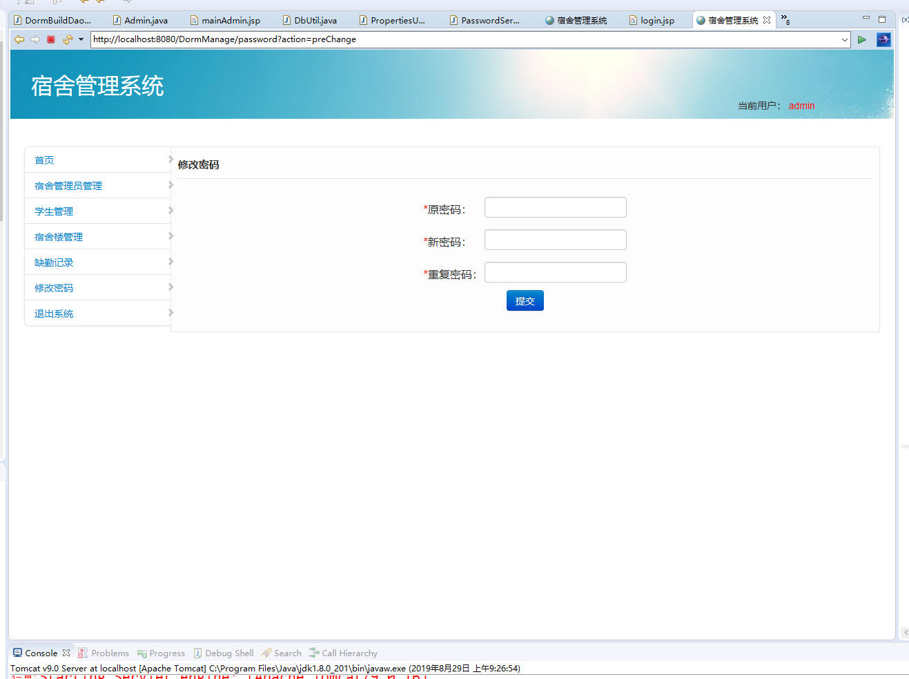Screen dimensions: 909x679
Task: Switch to the Admin.java editor tab
Action: (146, 20)
